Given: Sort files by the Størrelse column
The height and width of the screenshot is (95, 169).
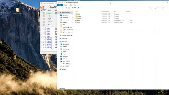Looking at the screenshot, I should click(x=128, y=11).
